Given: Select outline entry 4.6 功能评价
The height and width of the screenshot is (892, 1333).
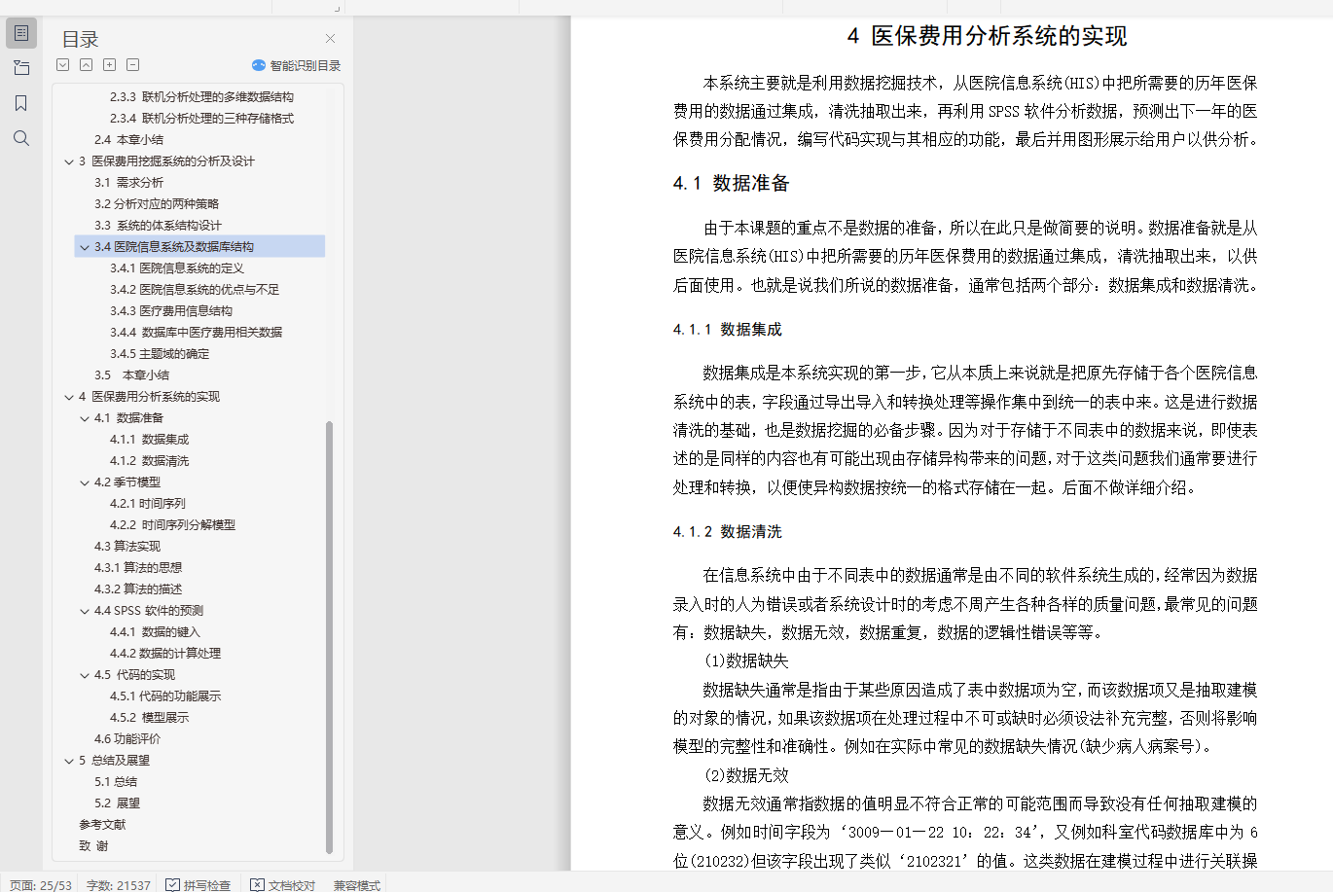Looking at the screenshot, I should [127, 739].
